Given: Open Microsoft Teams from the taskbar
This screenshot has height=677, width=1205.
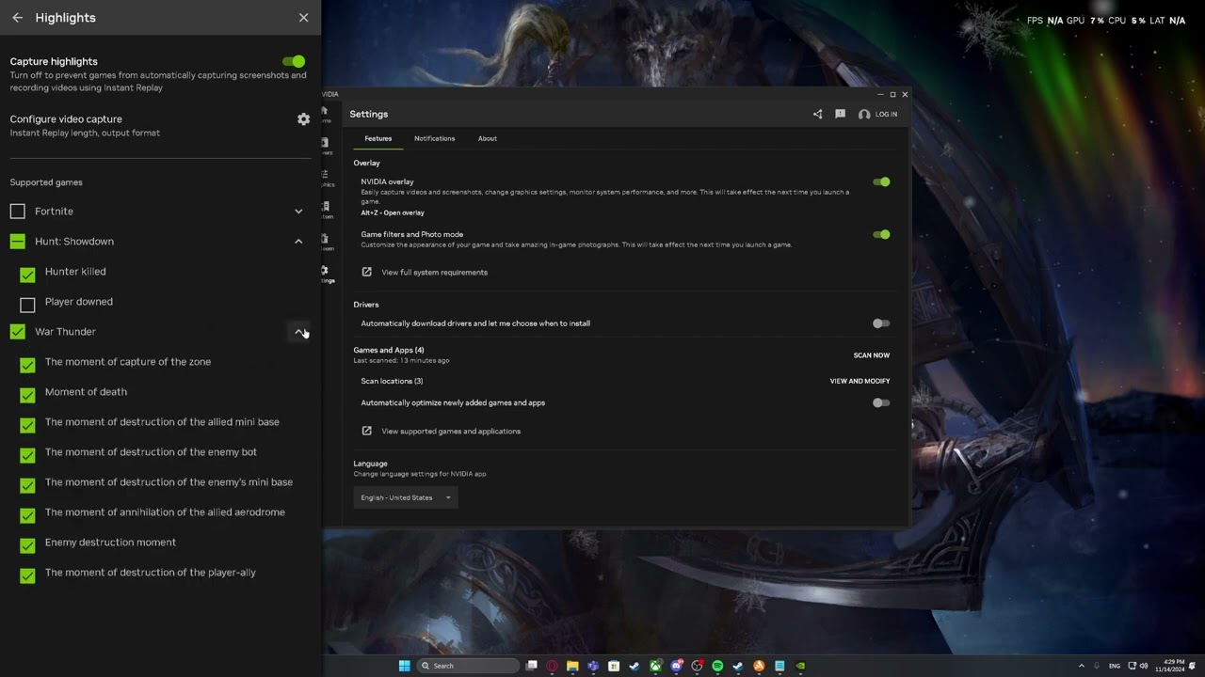Looking at the screenshot, I should [593, 666].
